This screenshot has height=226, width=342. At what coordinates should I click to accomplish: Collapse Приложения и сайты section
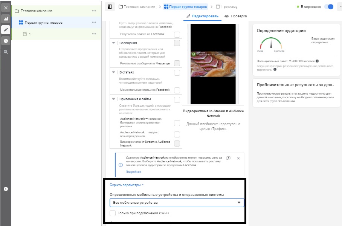tap(113, 99)
